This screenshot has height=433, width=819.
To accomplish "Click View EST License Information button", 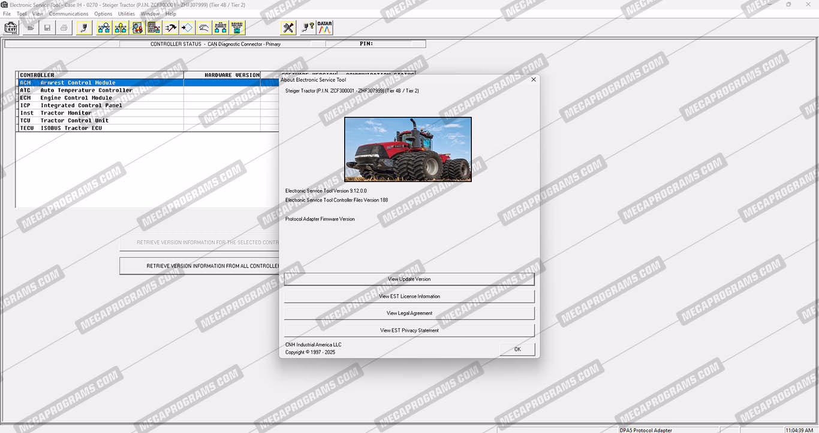I will click(x=409, y=296).
